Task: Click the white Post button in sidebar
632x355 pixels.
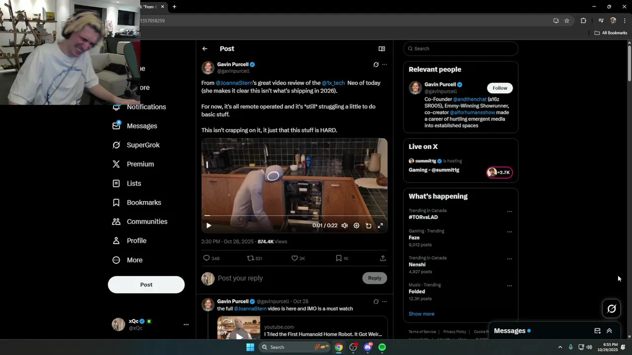Action: [146, 284]
